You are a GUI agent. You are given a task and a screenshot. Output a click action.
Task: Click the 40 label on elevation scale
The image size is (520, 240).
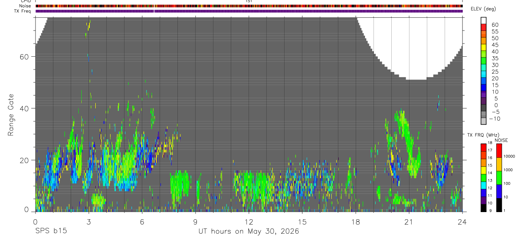point(495,52)
